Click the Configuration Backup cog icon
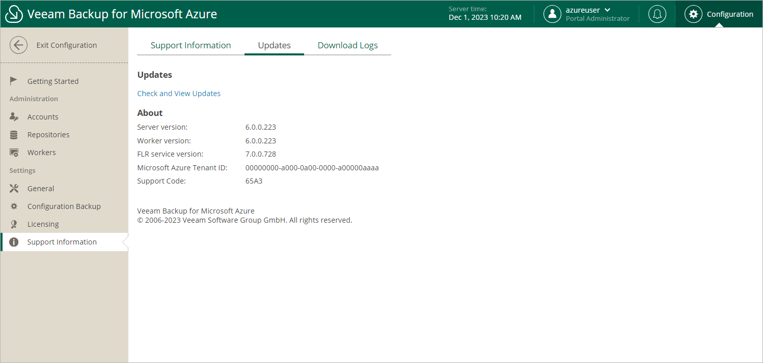This screenshot has height=363, width=763. 14,206
